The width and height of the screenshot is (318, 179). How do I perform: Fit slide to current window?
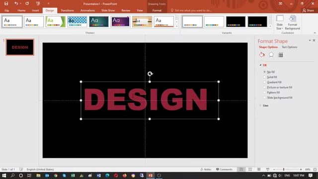315,169
